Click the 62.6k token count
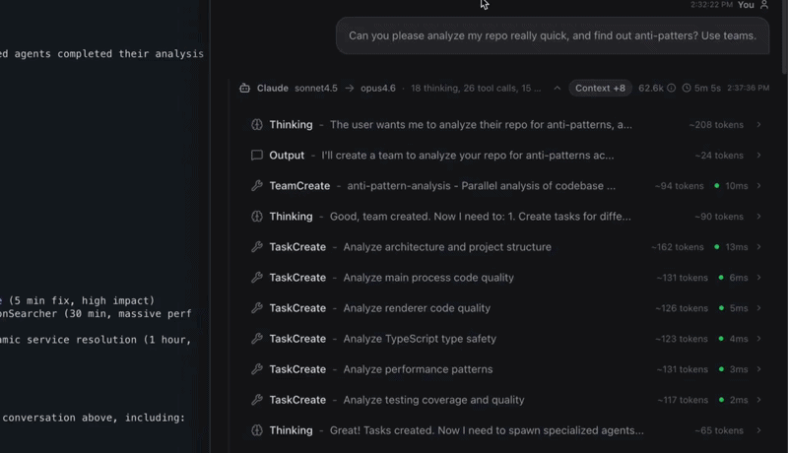This screenshot has width=788, height=453. (651, 88)
